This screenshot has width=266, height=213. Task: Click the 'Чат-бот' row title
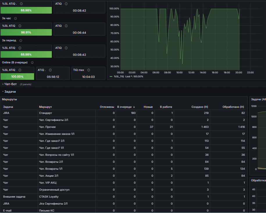pos(10,84)
